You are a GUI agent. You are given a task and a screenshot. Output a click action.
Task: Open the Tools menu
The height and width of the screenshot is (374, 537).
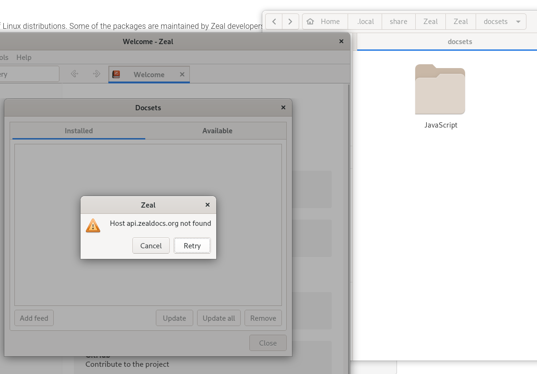(x=4, y=57)
